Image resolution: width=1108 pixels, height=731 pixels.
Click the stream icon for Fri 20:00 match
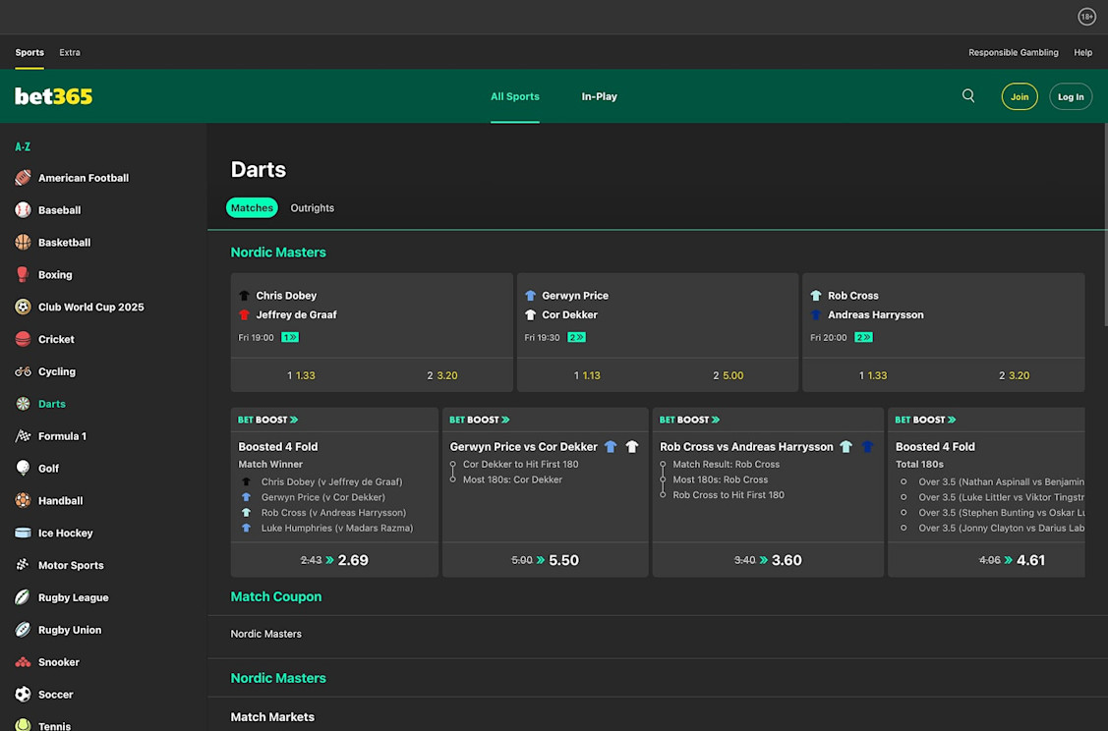[x=863, y=338]
